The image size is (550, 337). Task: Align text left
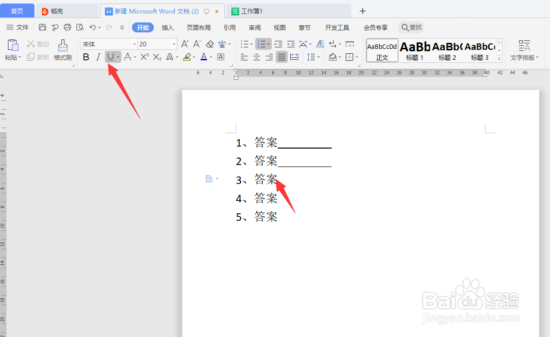pos(244,57)
